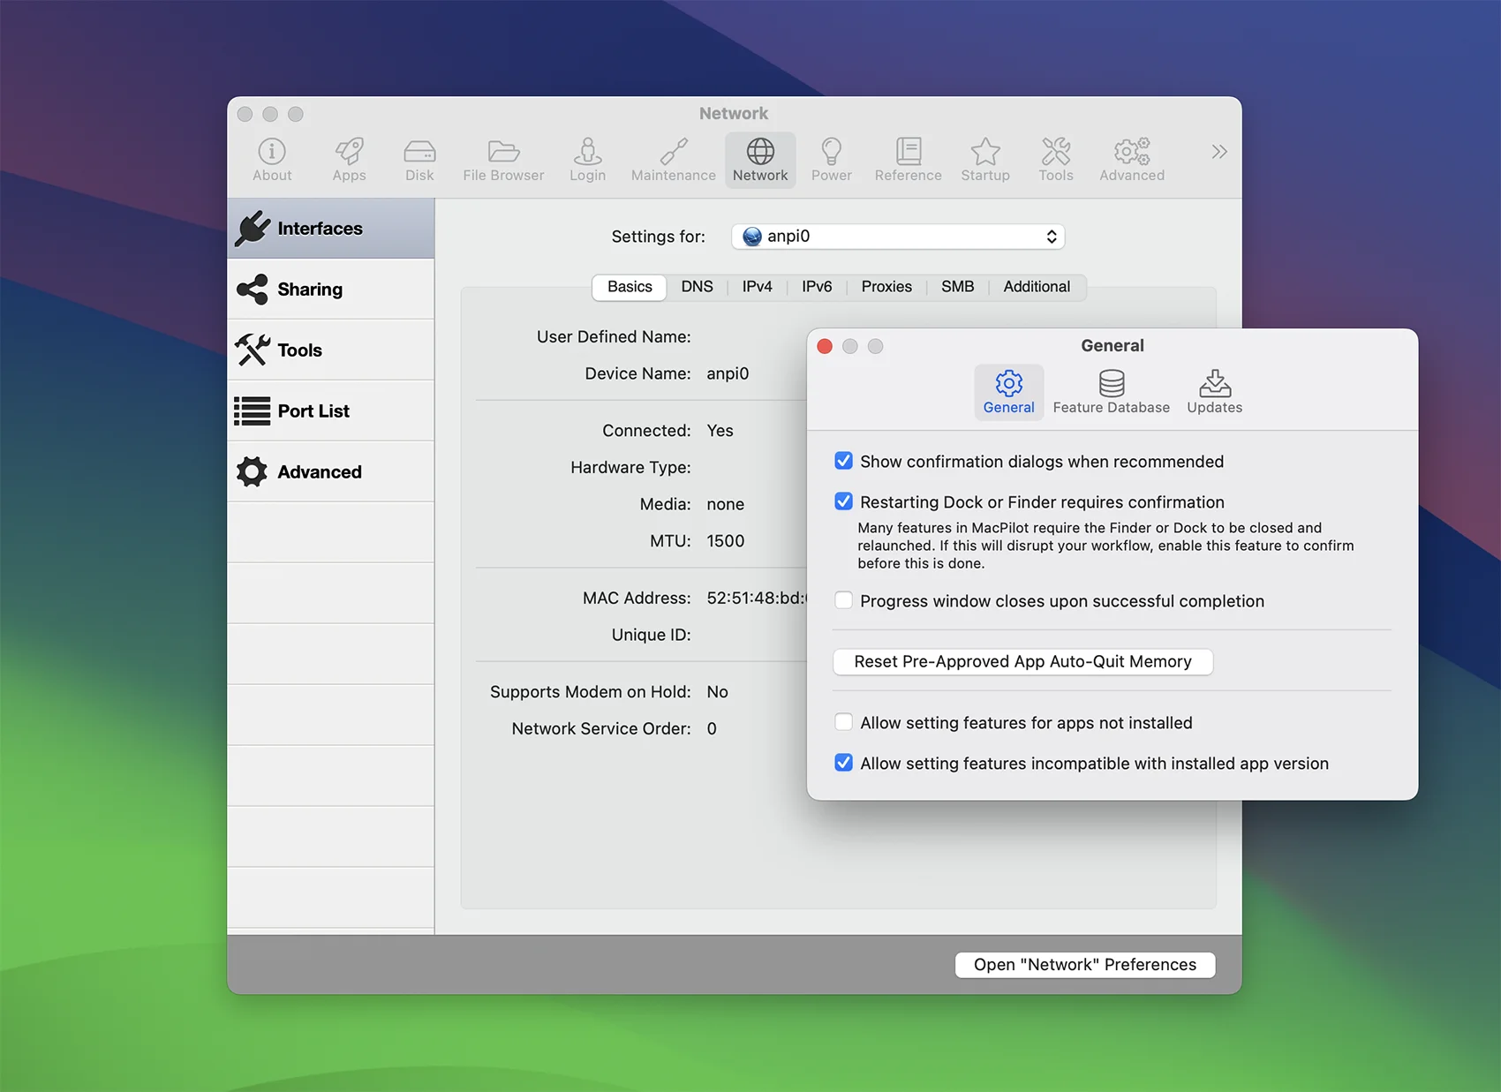Click the Connected value Yes
1501x1092 pixels.
pyautogui.click(x=720, y=431)
